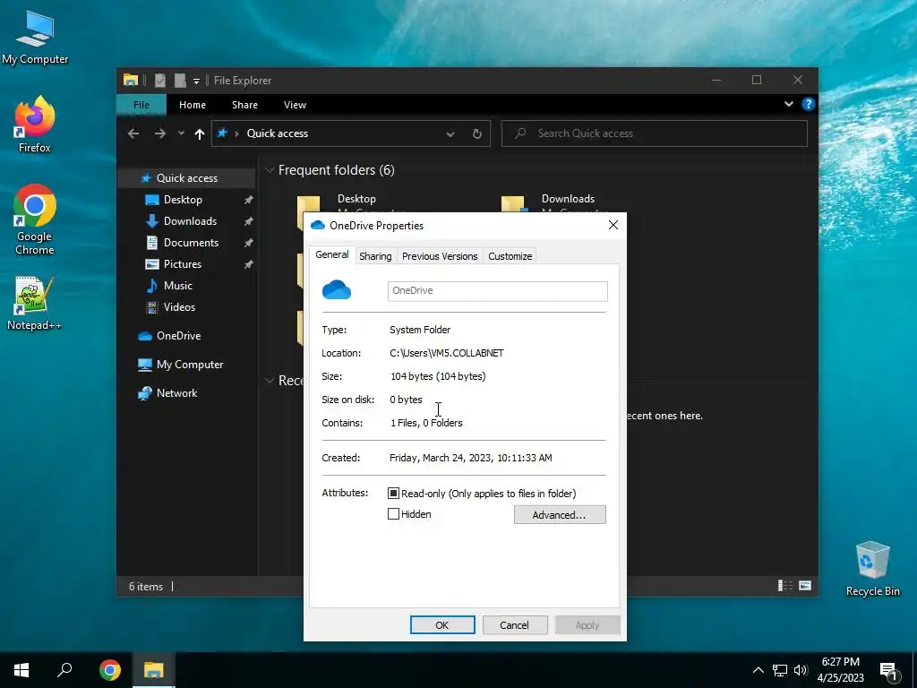This screenshot has width=917, height=688.
Task: Confirm properties with OK button
Action: tap(442, 624)
